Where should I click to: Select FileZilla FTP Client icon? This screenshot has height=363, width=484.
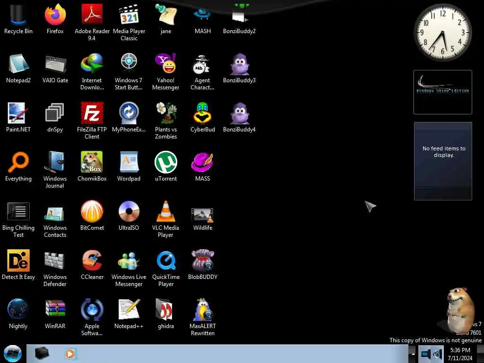pyautogui.click(x=92, y=121)
